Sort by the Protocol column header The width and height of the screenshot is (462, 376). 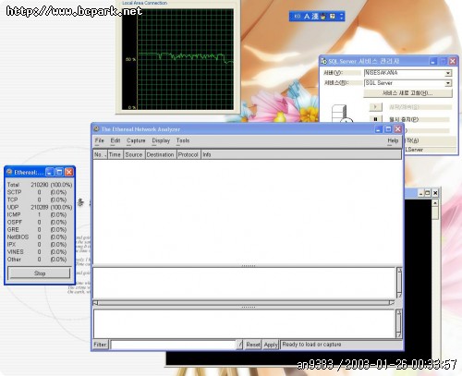[x=188, y=154]
